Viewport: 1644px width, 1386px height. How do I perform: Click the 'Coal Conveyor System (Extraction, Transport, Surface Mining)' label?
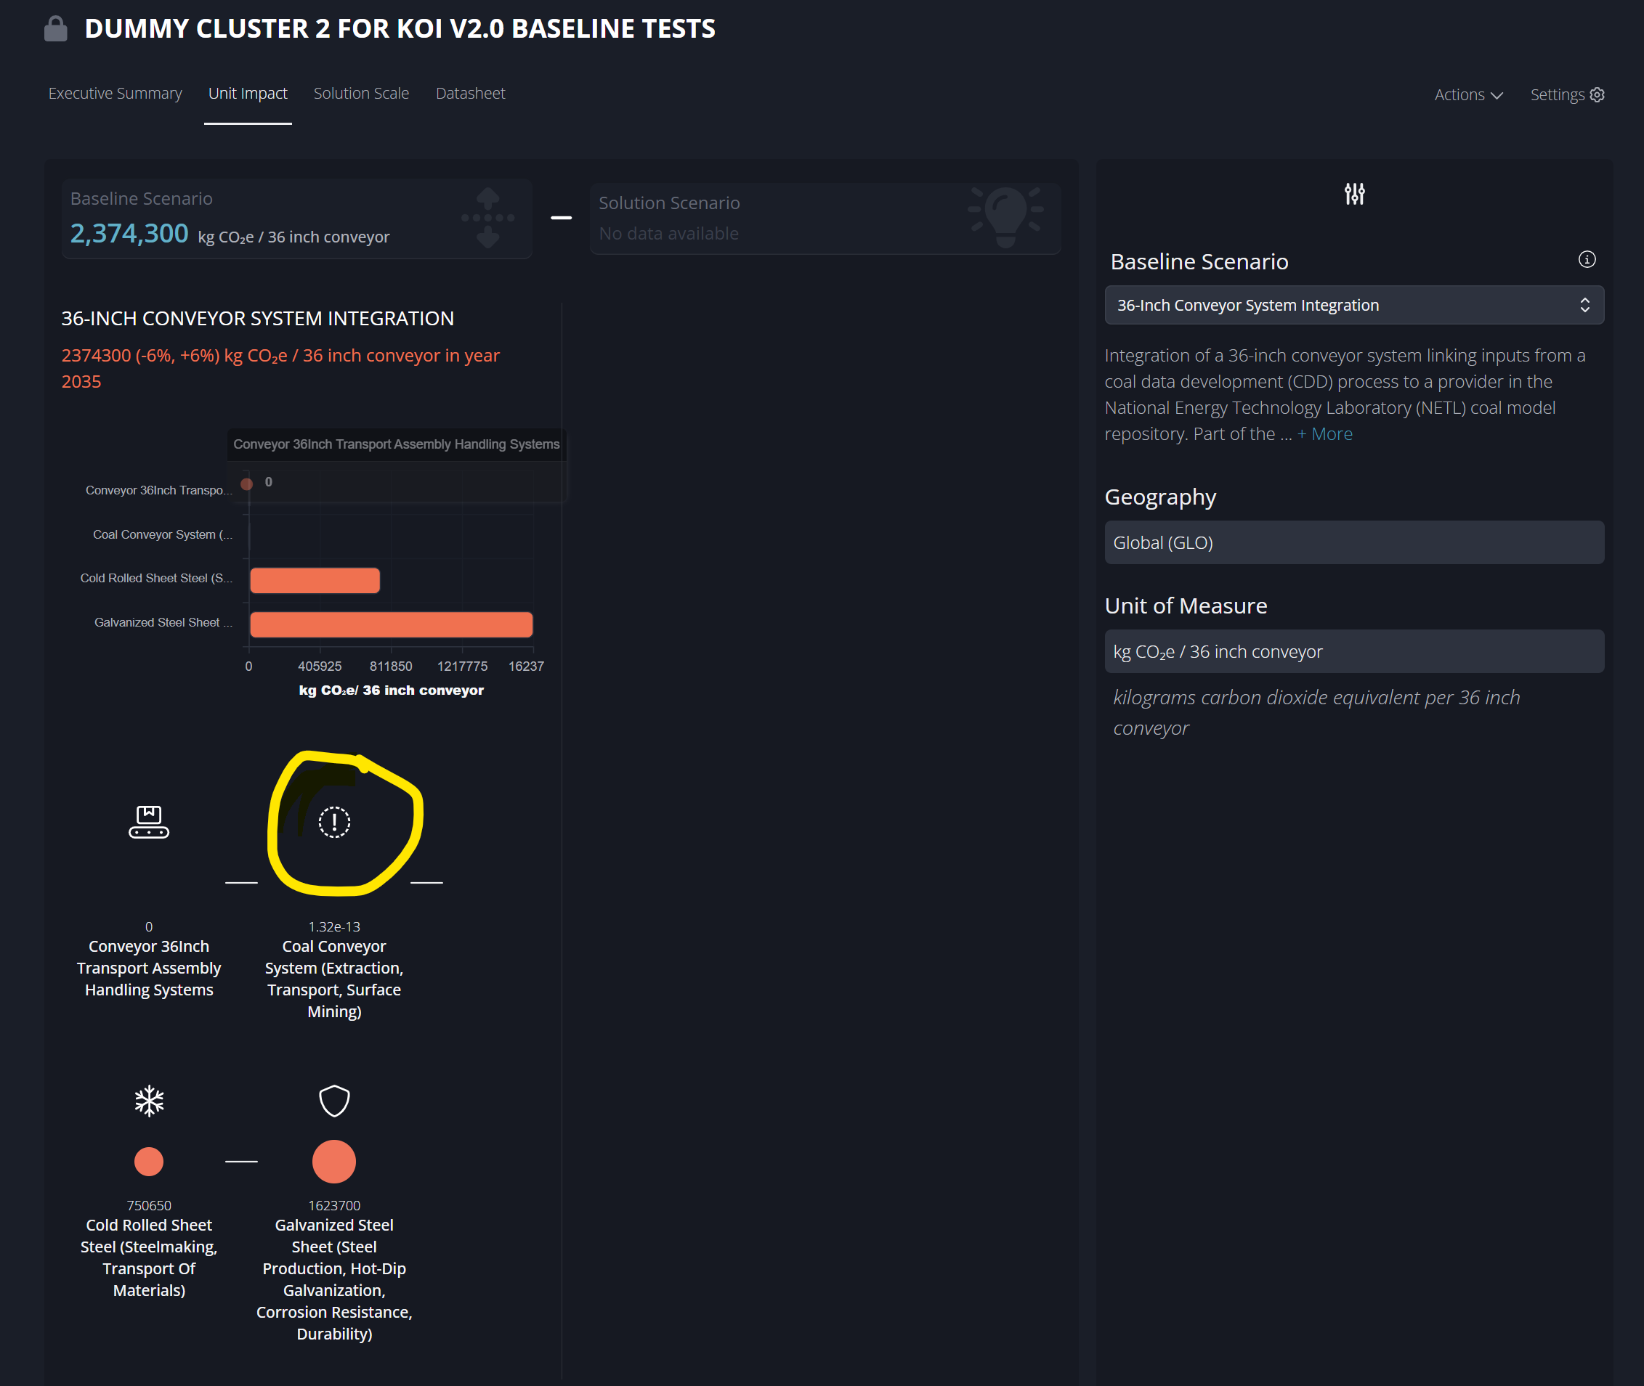pyautogui.click(x=334, y=979)
